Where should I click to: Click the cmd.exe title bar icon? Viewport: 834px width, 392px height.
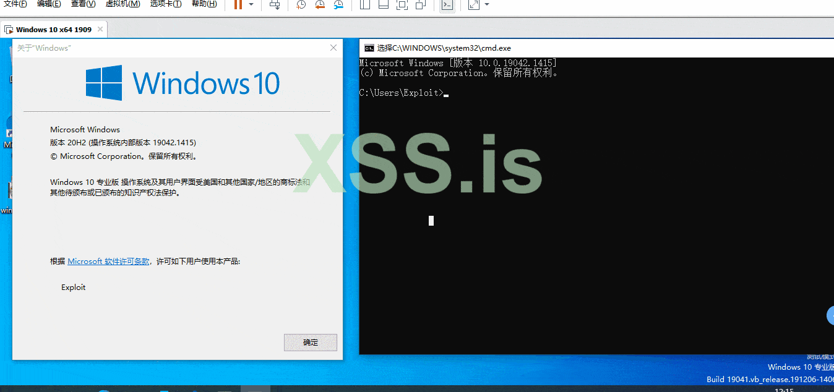pyautogui.click(x=369, y=48)
